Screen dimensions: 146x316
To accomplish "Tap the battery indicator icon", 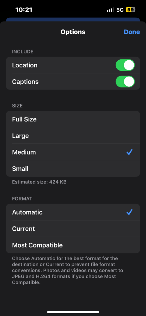I will click(x=131, y=10).
